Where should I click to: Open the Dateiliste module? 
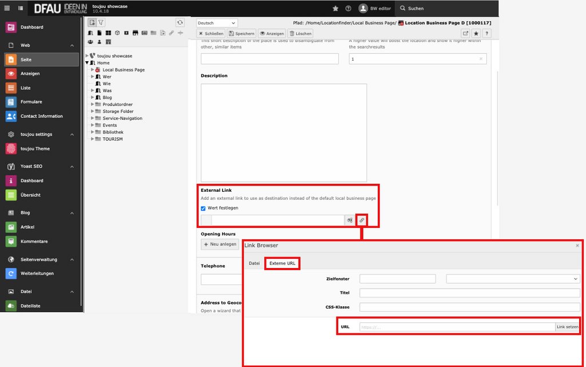[x=30, y=306]
